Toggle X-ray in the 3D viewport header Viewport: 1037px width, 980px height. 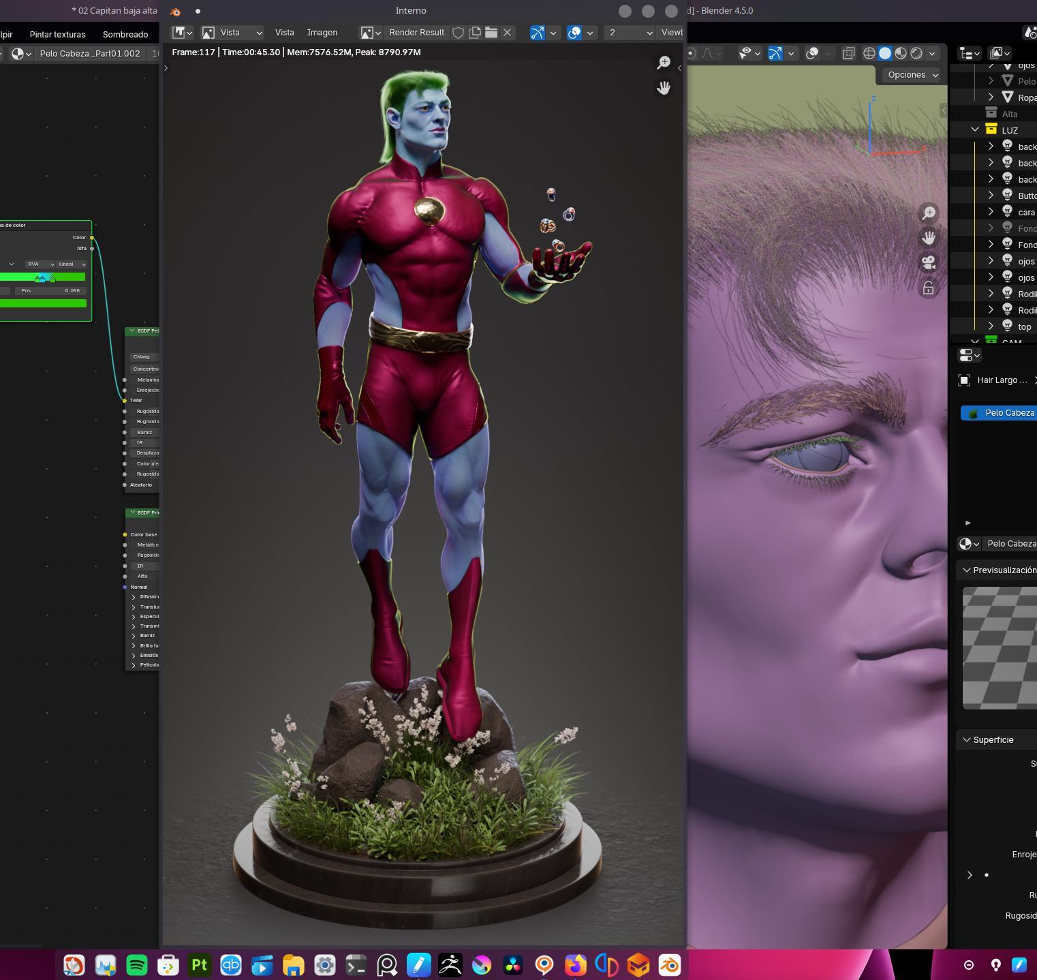pyautogui.click(x=848, y=53)
